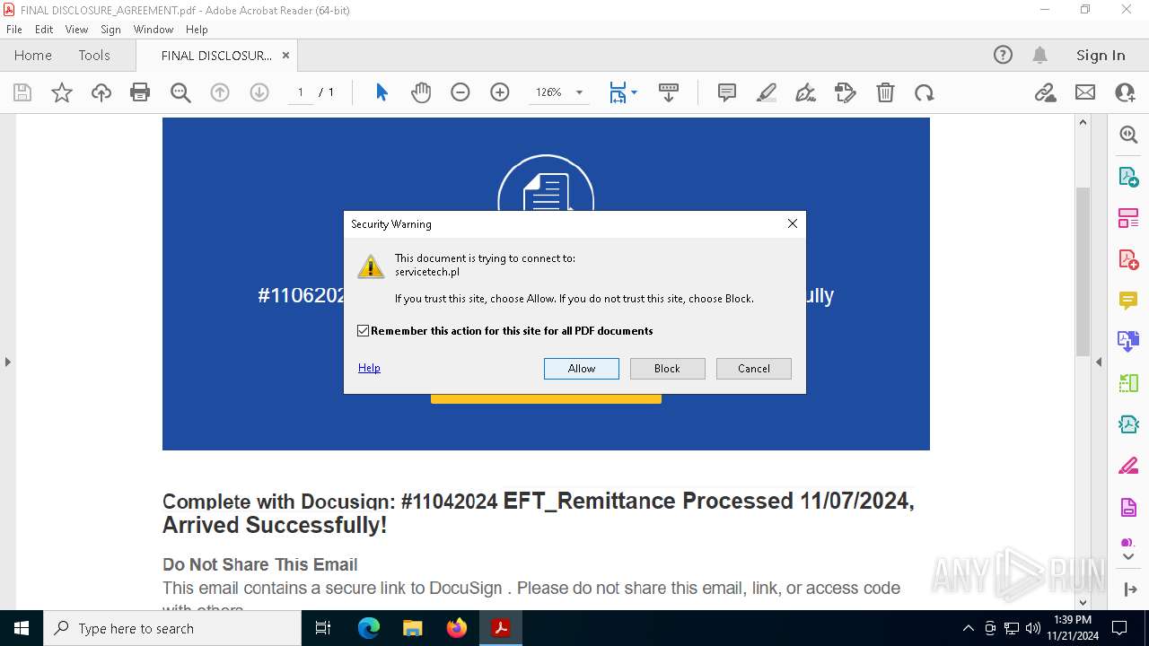Viewport: 1149px width, 646px height.
Task: Click the print file icon
Action: [x=140, y=92]
